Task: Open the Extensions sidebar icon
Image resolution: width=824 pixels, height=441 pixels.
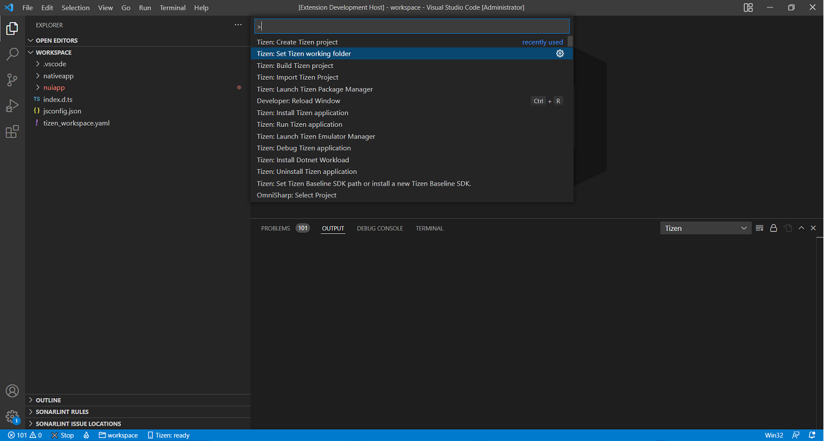Action: [13, 131]
